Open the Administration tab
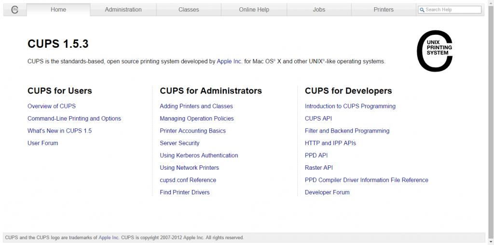Image resolution: width=494 pixels, height=245 pixels. 123,10
